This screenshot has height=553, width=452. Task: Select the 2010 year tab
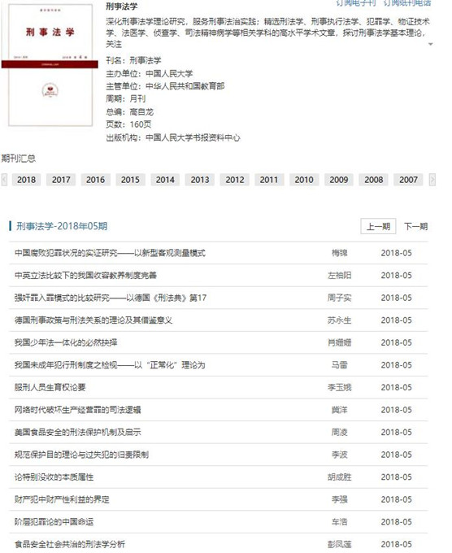pos(304,180)
